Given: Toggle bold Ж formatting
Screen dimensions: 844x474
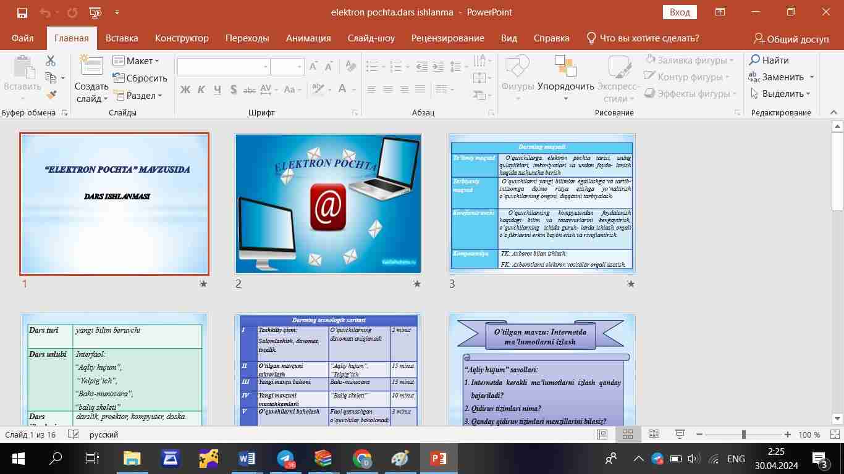Looking at the screenshot, I should click(x=185, y=90).
